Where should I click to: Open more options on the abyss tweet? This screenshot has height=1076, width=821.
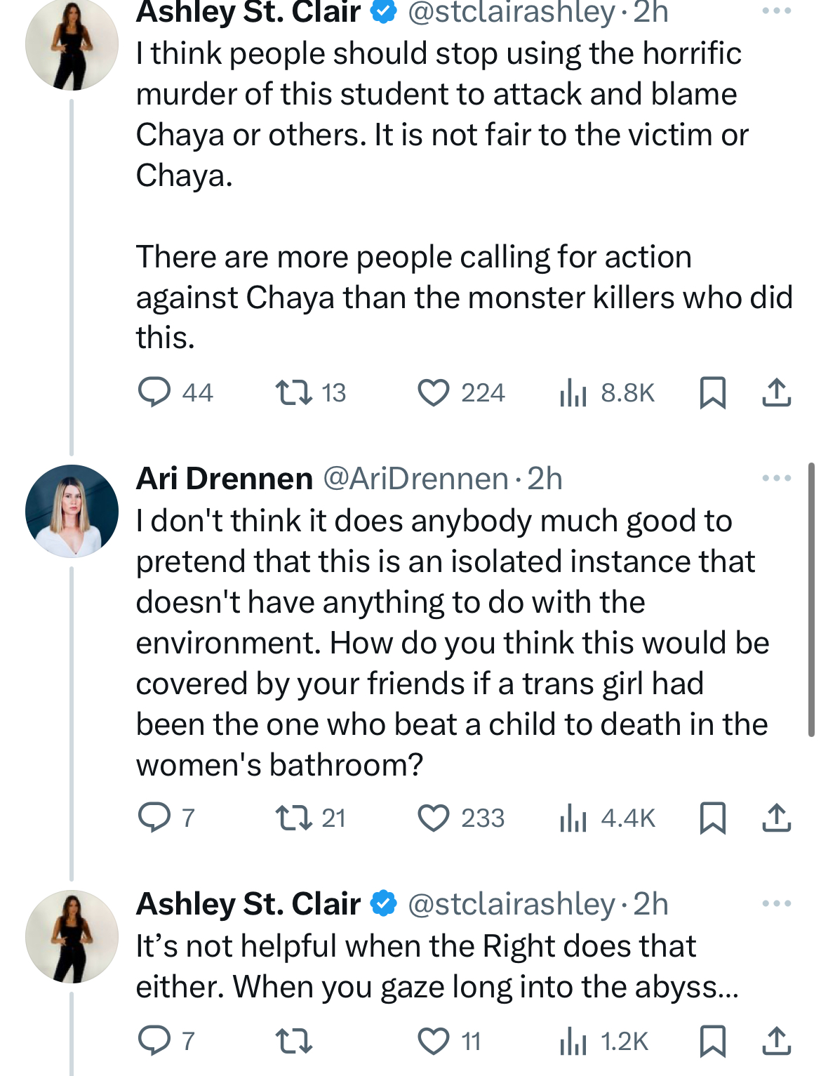coord(777,903)
